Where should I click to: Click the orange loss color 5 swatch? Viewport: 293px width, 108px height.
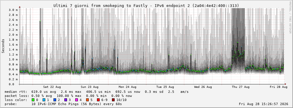click(87, 100)
